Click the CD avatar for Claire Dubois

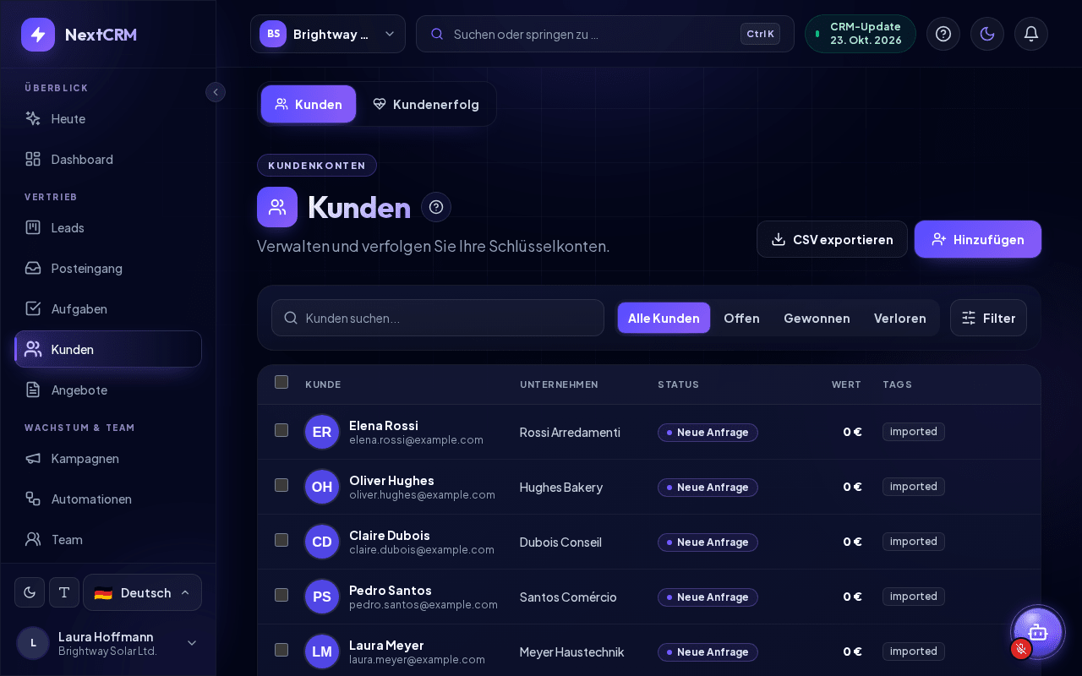click(x=322, y=542)
